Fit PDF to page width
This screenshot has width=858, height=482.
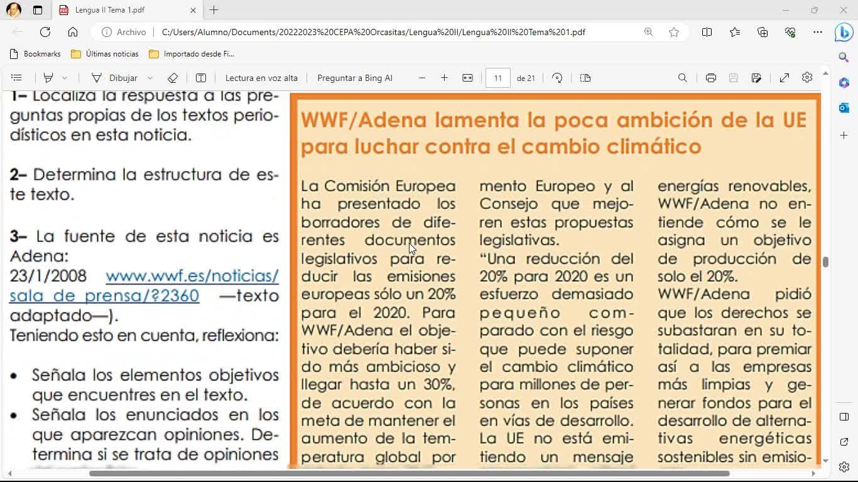(x=467, y=78)
